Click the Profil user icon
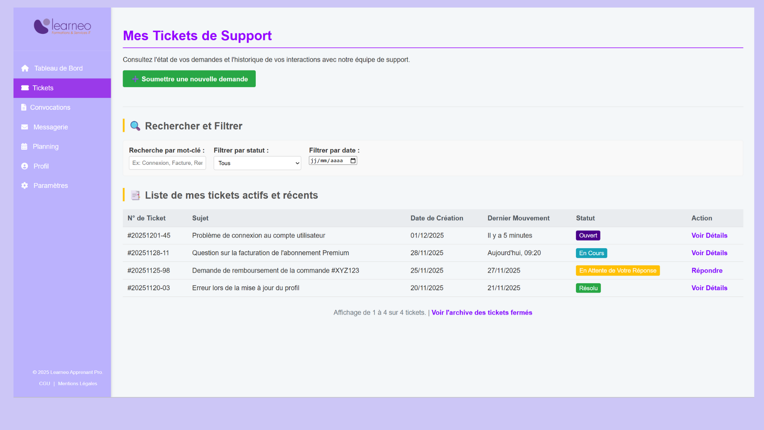The width and height of the screenshot is (764, 430). (25, 166)
